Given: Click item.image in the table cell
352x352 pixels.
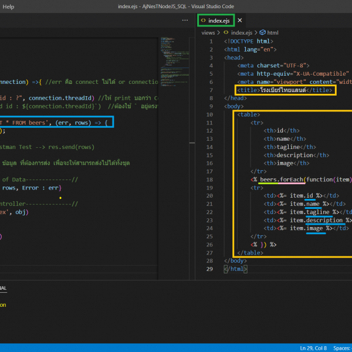Looking at the screenshot, I should [x=308, y=228].
